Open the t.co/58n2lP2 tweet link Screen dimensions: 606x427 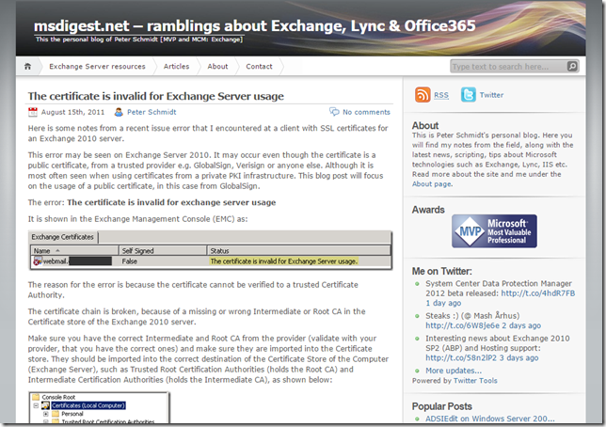click(461, 357)
